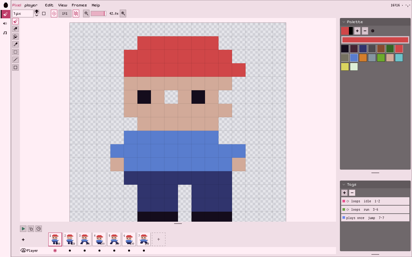Add a new layer with plus

23,240
